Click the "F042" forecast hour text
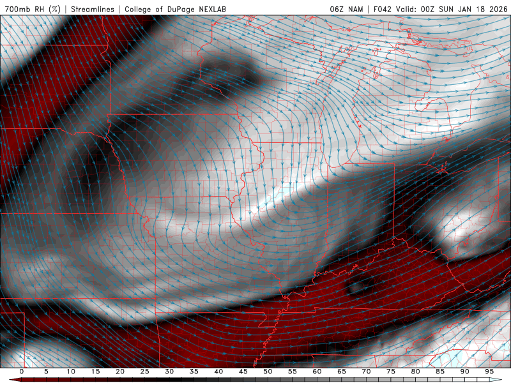This screenshot has height=383, width=511. [383, 9]
